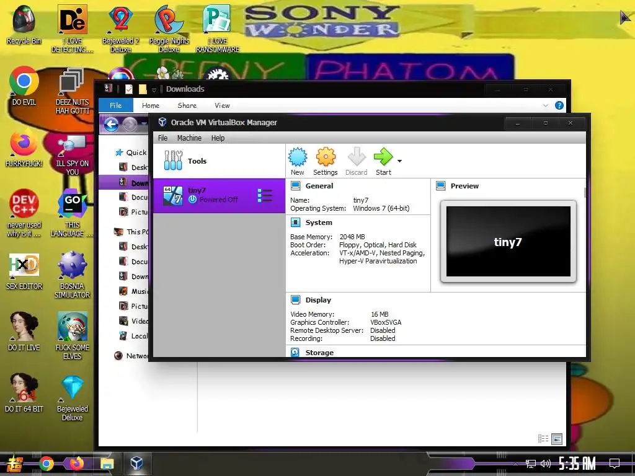
Task: Open the DO IT 64 BIT desktop icon
Action: [24, 394]
